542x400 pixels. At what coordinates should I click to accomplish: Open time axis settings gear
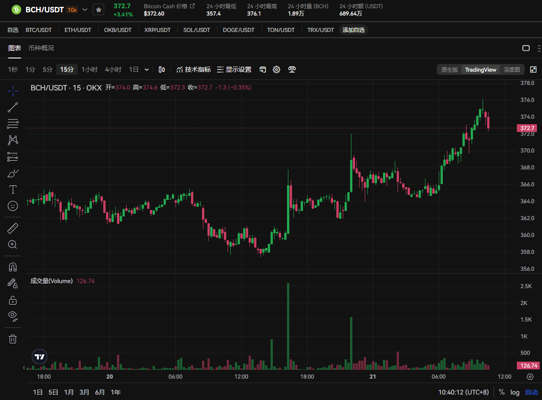[x=530, y=377]
